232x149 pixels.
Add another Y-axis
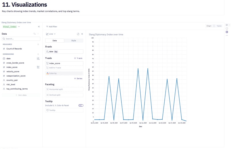click(x=78, y=58)
